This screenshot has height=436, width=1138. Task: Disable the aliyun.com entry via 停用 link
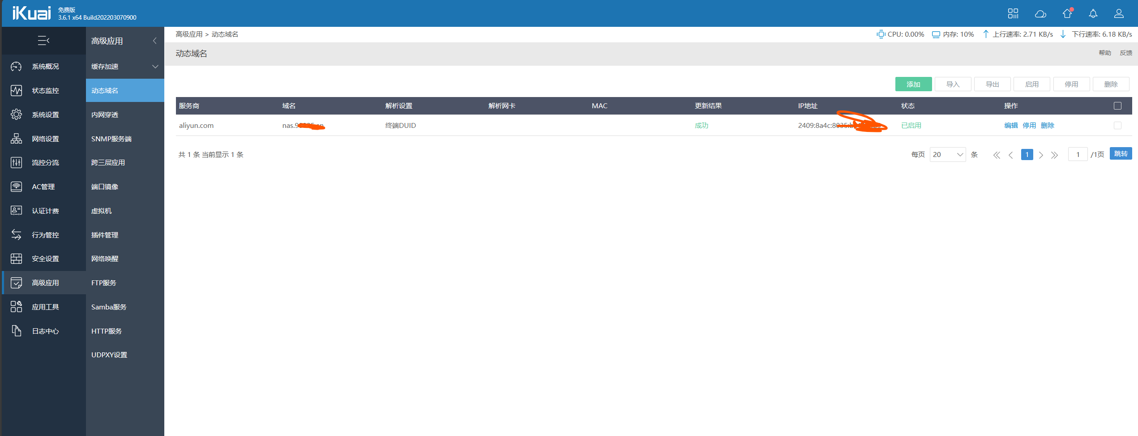tap(1029, 126)
